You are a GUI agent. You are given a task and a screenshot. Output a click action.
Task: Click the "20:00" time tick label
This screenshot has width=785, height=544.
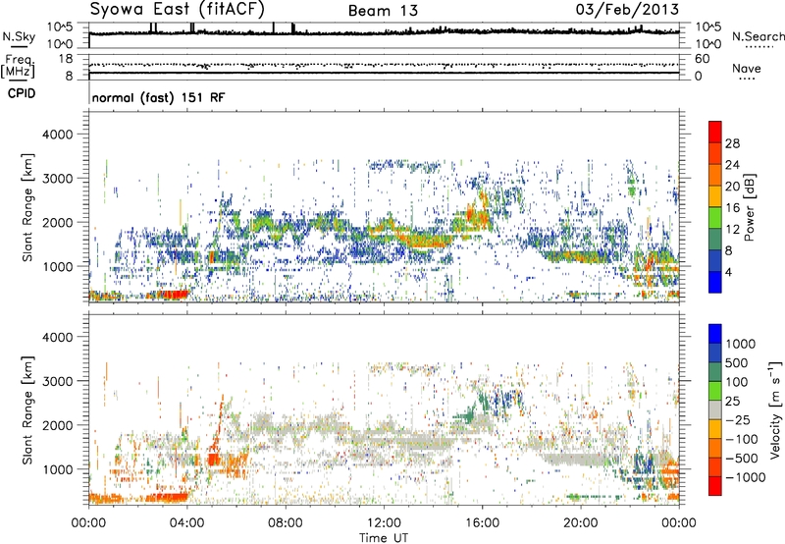(x=581, y=523)
